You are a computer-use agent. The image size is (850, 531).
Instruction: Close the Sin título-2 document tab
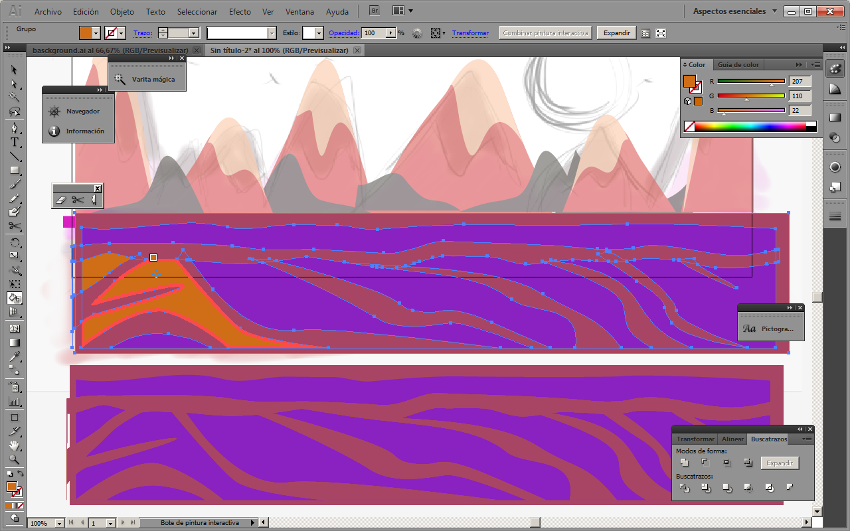357,50
